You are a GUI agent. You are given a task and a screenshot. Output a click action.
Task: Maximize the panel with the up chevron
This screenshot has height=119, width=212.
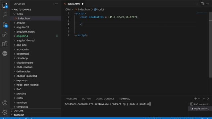point(204,99)
